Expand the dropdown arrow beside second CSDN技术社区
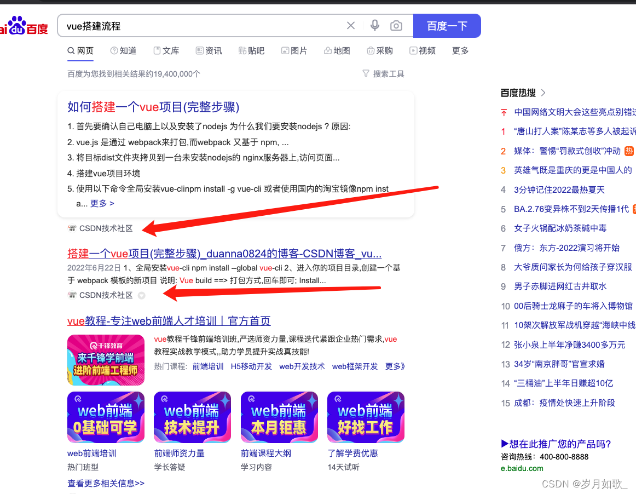Viewport: 636px width, 494px height. [x=142, y=296]
